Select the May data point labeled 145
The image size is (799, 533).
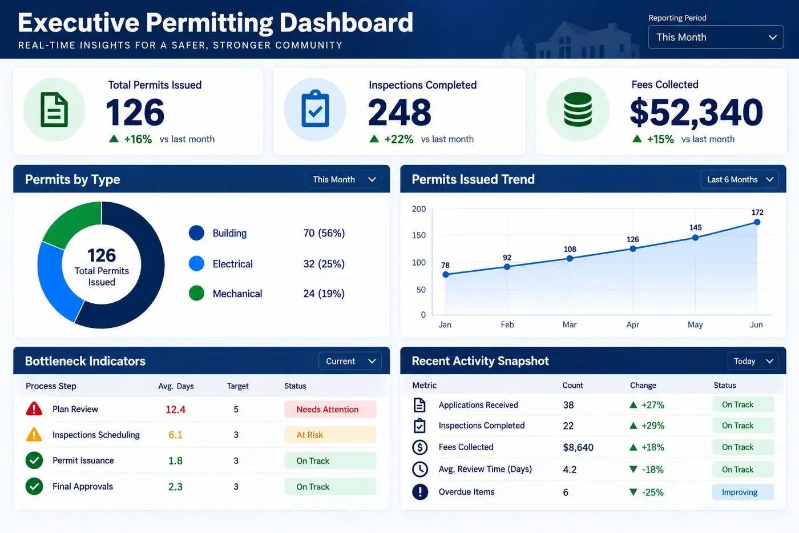695,238
